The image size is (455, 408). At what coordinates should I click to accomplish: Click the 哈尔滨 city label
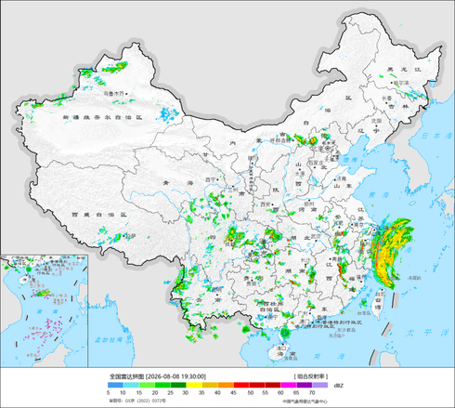tap(401, 83)
